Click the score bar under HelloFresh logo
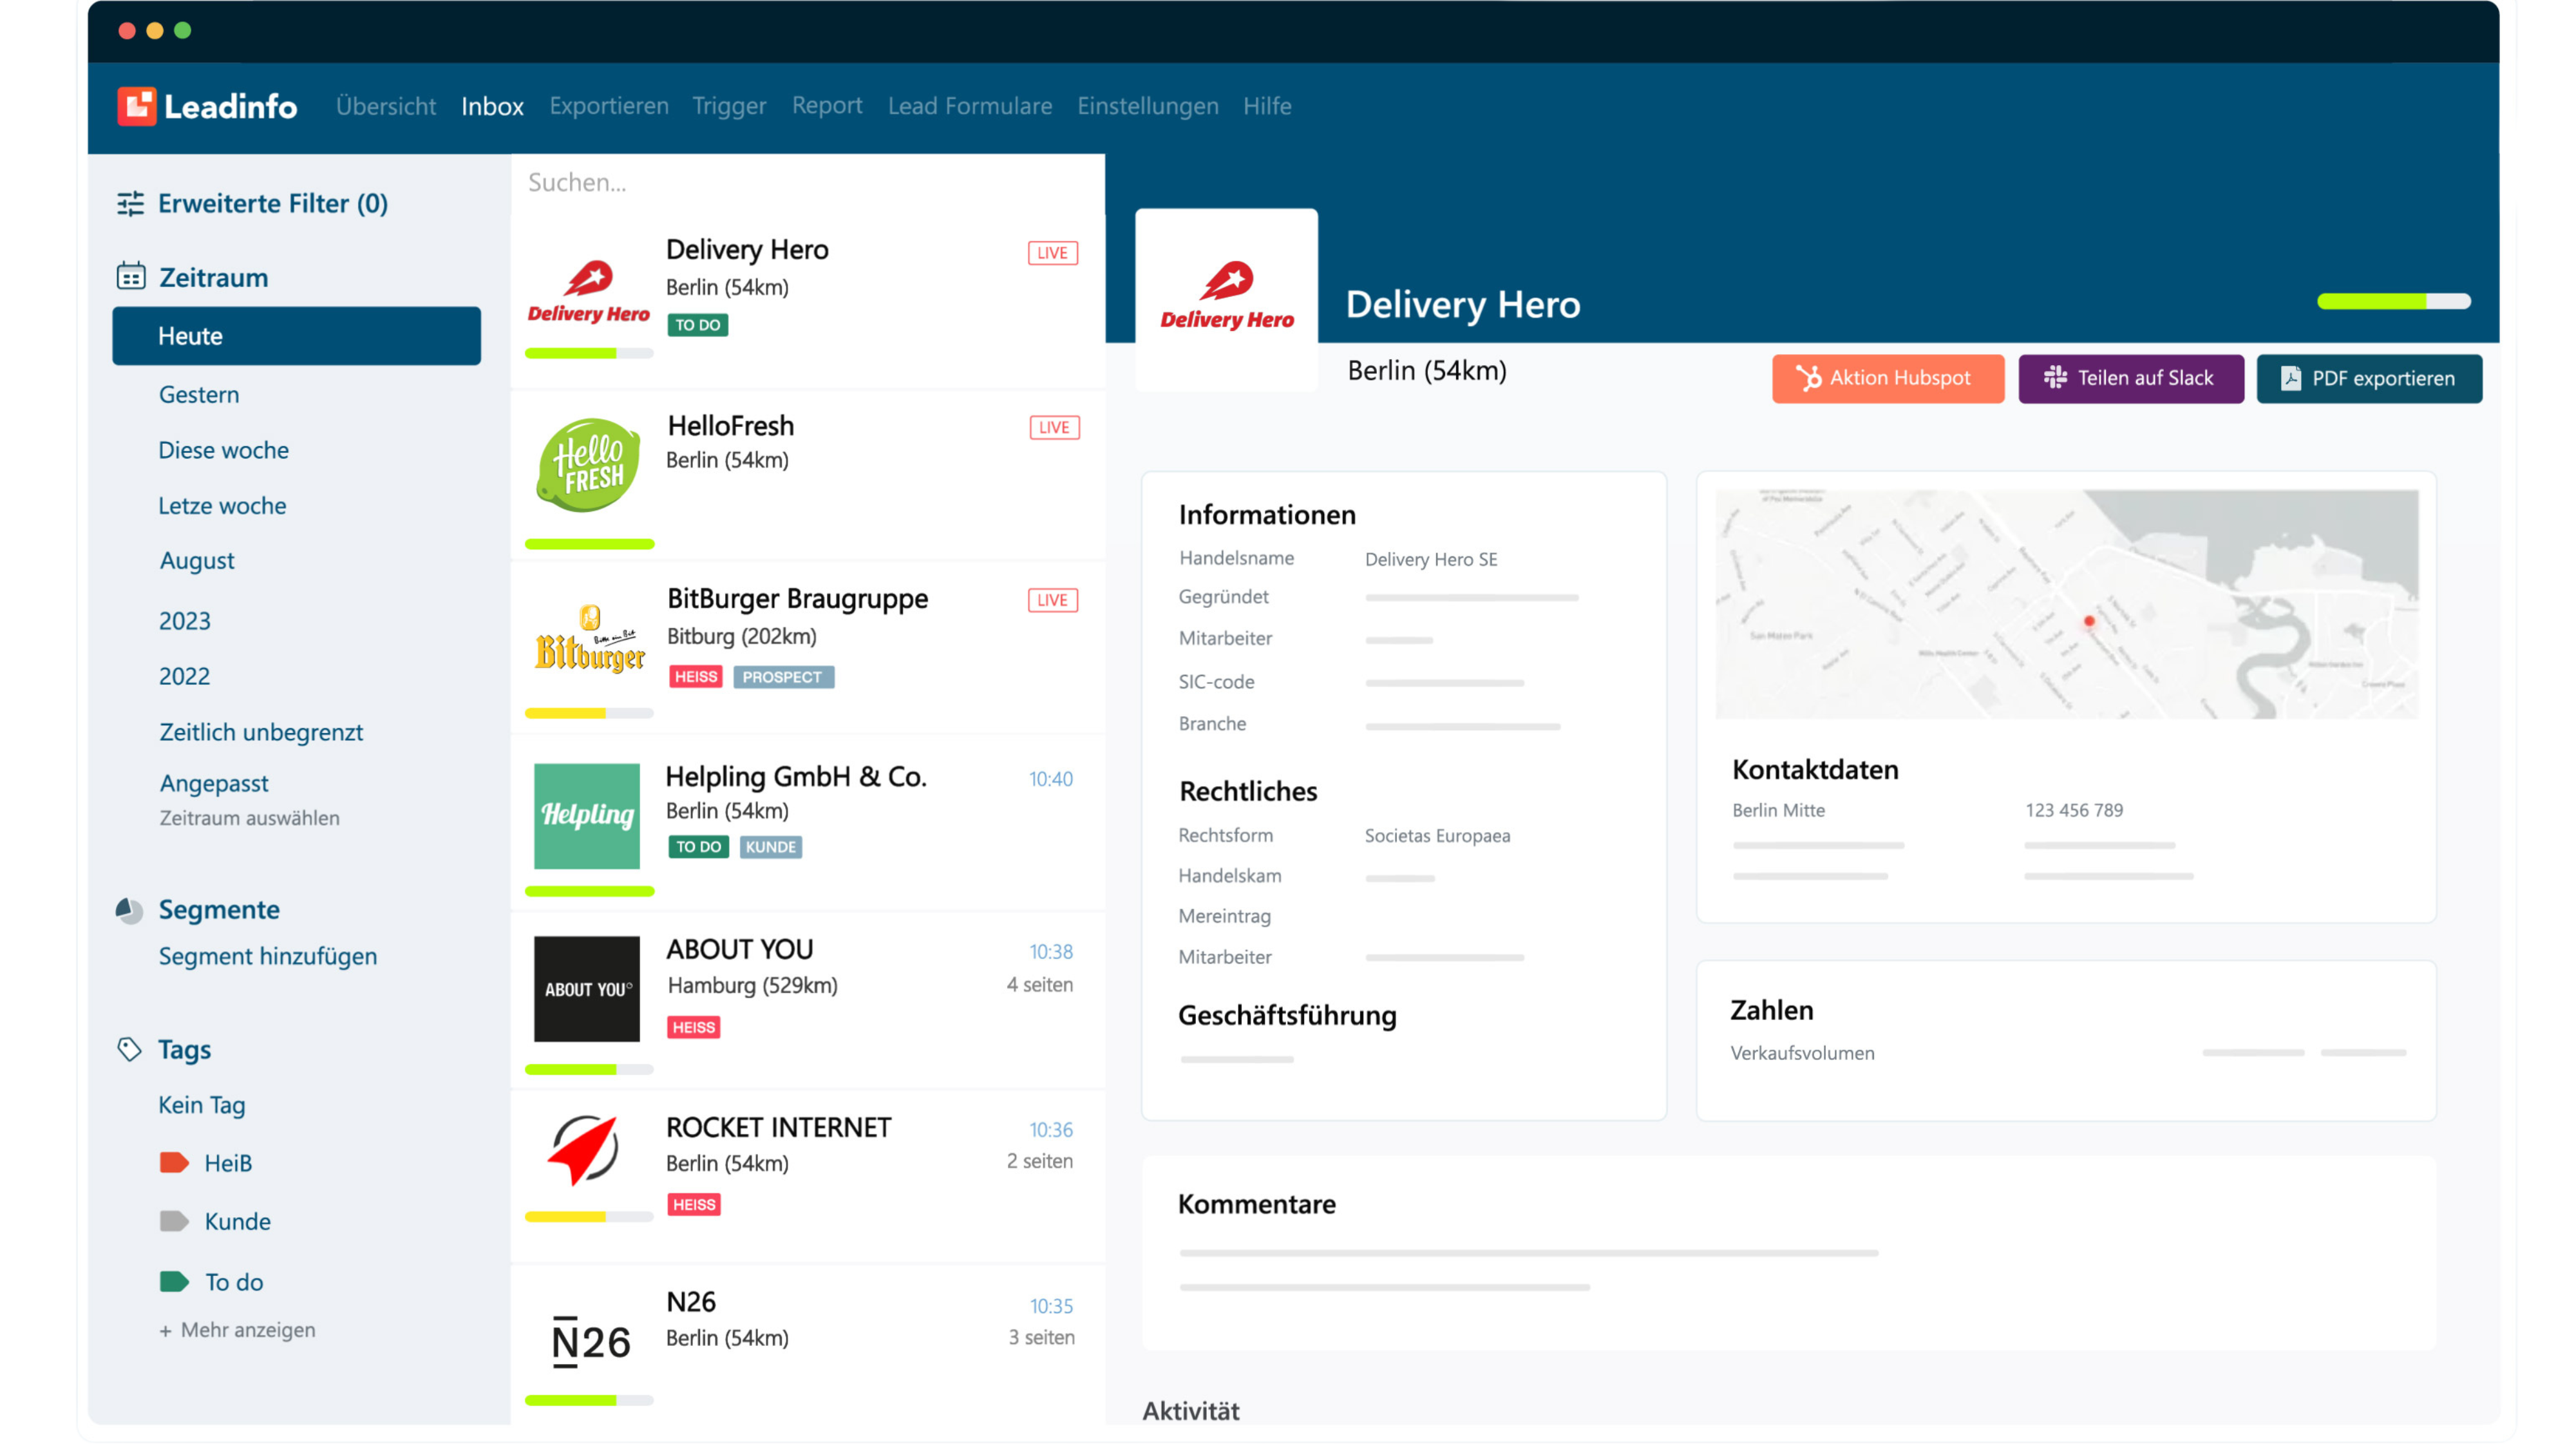This screenshot has width=2576, height=1449. tap(589, 544)
